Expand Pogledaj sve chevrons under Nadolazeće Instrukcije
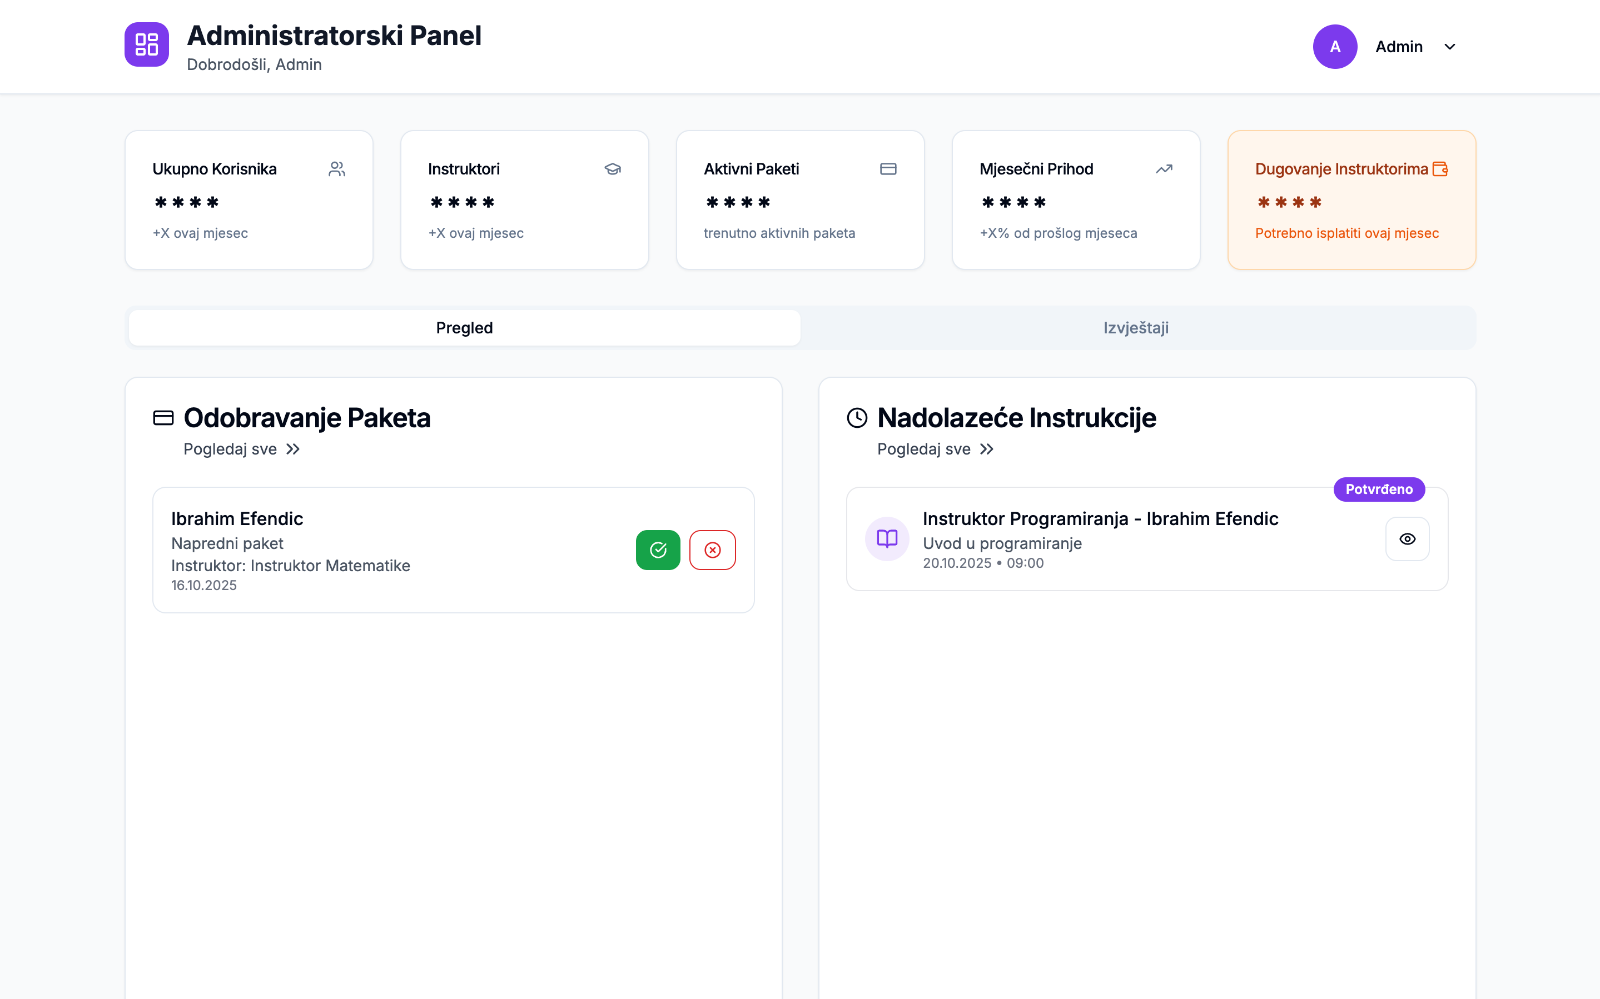 pos(987,449)
